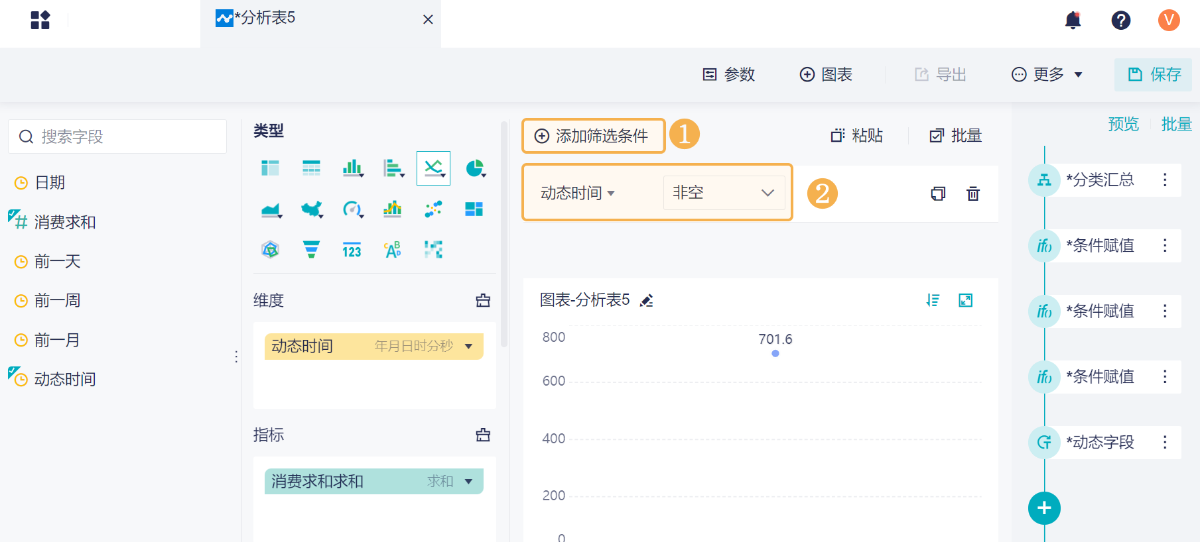The width and height of the screenshot is (1200, 542).
Task: Click the panel splitter handle dots
Action: 236,356
